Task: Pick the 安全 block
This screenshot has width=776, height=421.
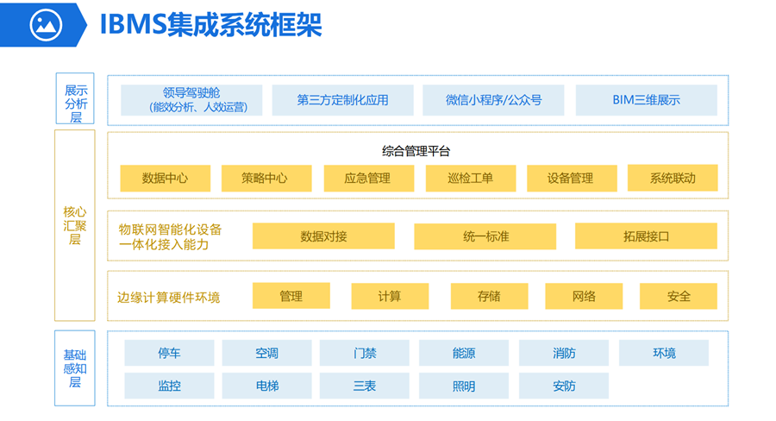Action: (x=679, y=296)
